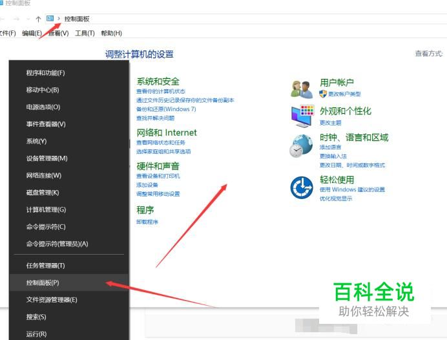Screen dimensions: 447x340
Task: Click the 添加设备 link
Action: point(147,185)
